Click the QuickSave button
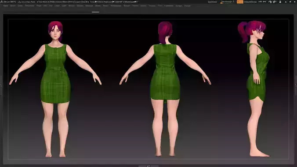This screenshot has height=167, width=297. pyautogui.click(x=212, y=2)
